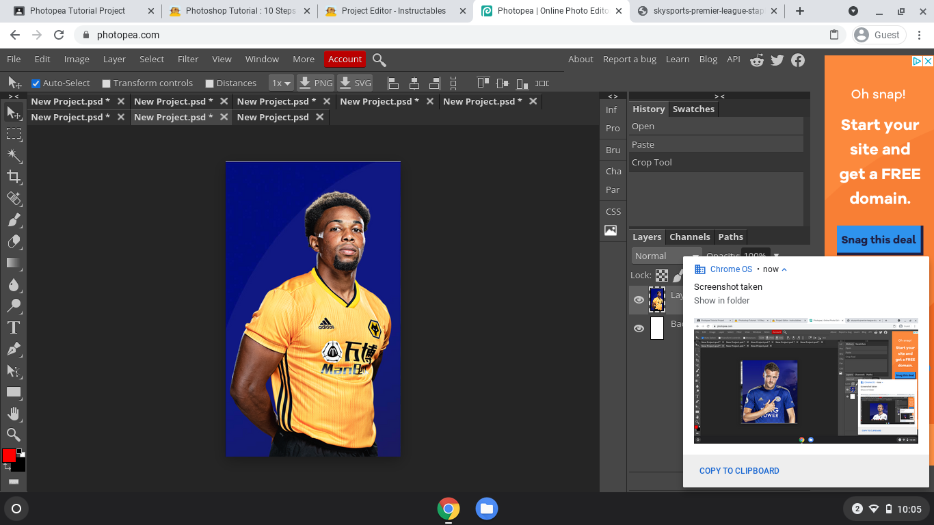Image resolution: width=934 pixels, height=525 pixels.
Task: Enable Transform controls checkbox
Action: 106,83
